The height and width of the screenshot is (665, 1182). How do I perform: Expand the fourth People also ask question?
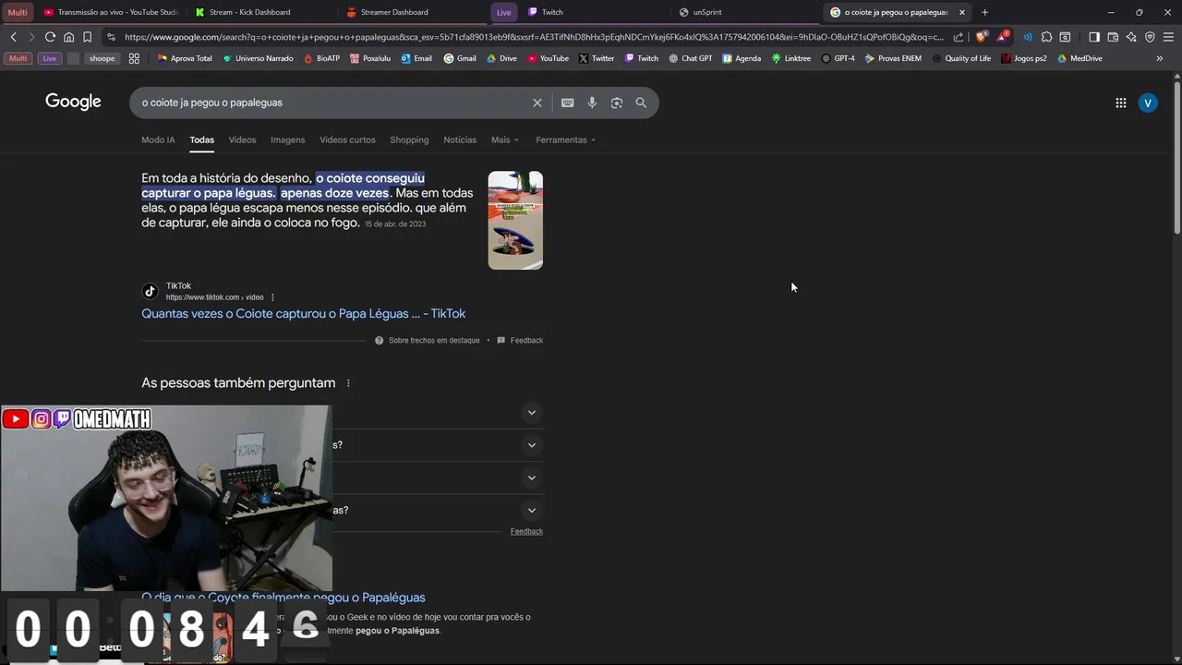531,510
